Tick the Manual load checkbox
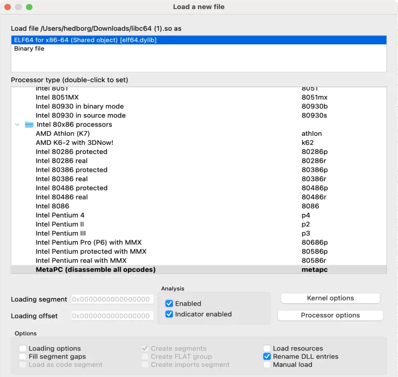398x377 pixels. [267, 364]
